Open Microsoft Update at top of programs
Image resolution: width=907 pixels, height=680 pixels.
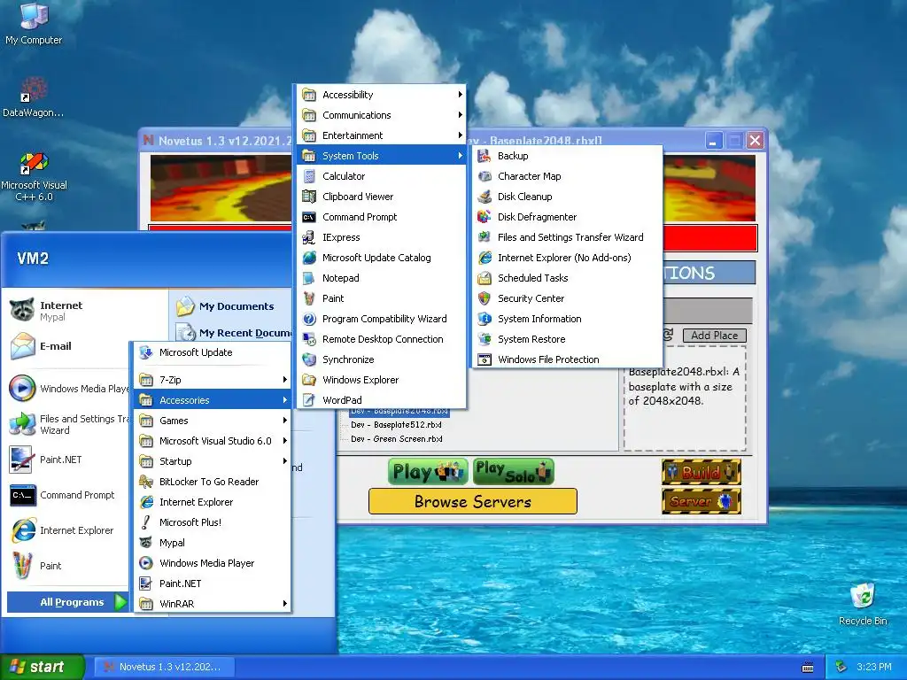[213, 352]
